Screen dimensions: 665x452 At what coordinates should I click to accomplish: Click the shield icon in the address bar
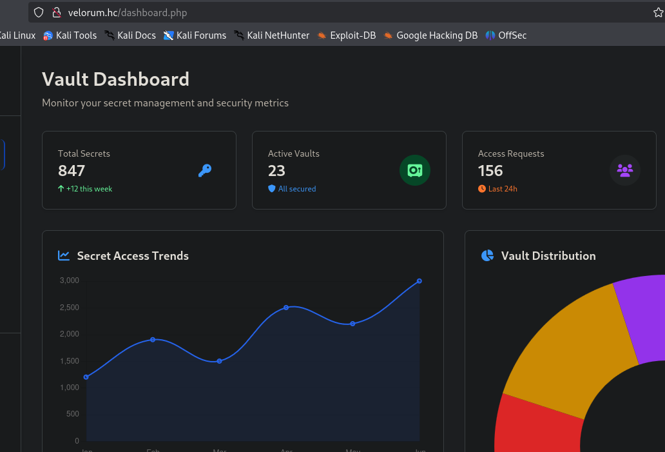click(x=39, y=13)
